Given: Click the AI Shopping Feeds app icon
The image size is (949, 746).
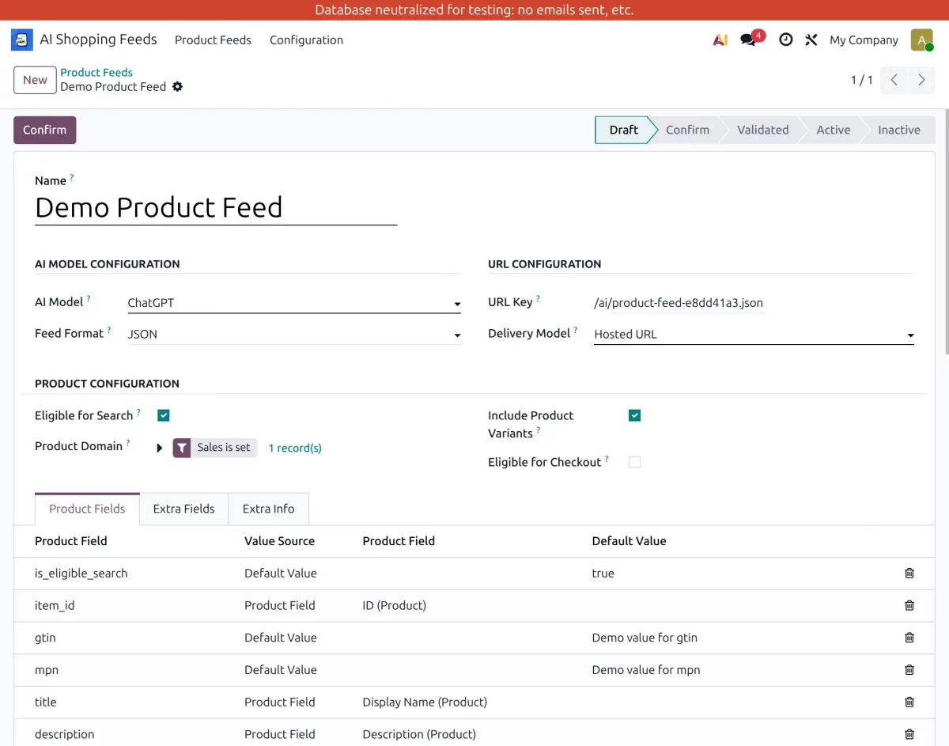Looking at the screenshot, I should [21, 39].
